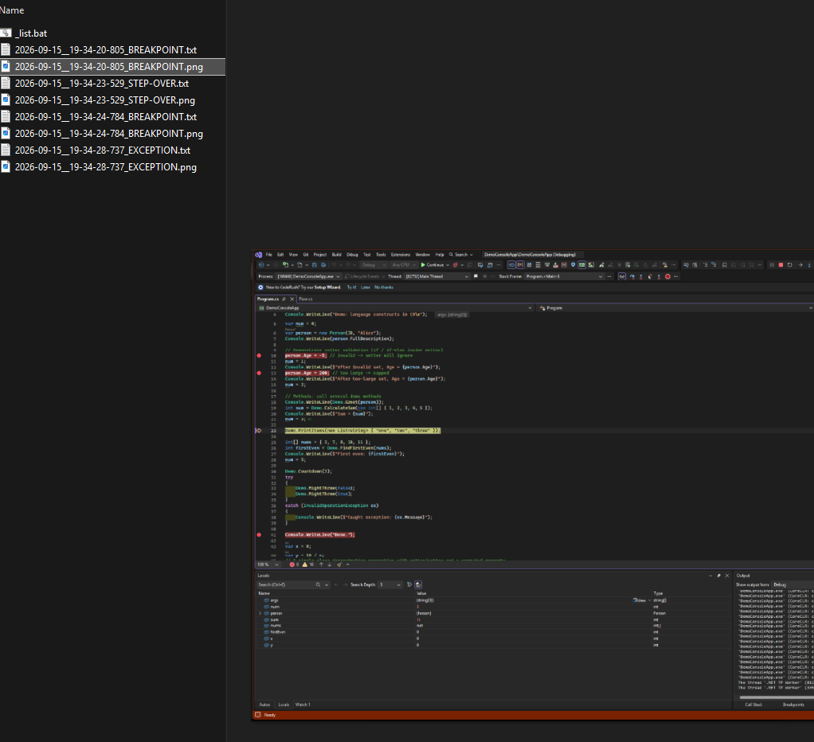Open the View menu in Visual Studio
Image resolution: width=814 pixels, height=742 pixels.
point(293,255)
